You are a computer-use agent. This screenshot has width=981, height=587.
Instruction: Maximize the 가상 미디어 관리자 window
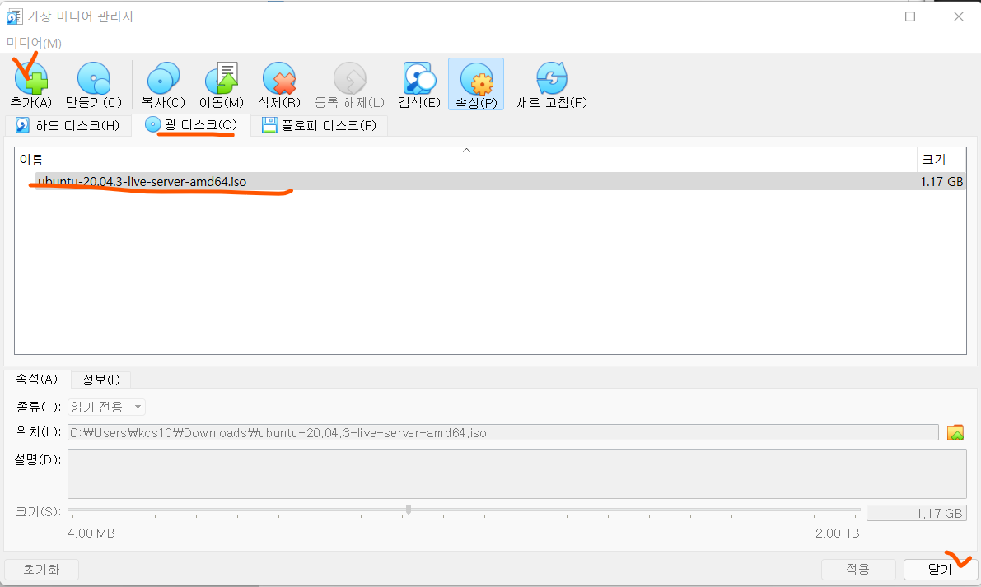tap(910, 16)
